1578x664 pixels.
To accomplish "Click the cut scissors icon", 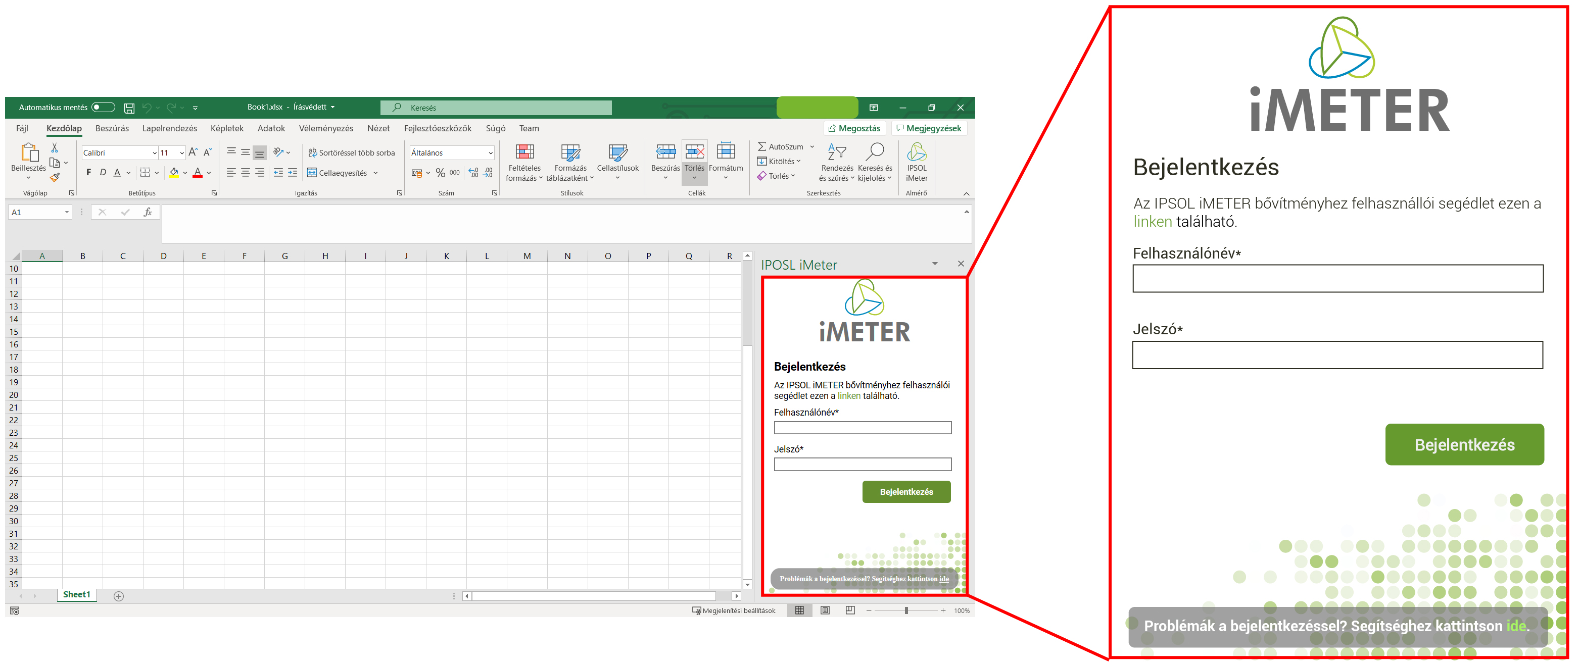I will click(x=55, y=147).
